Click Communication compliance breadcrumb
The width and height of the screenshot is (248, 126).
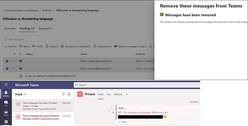(21, 10)
